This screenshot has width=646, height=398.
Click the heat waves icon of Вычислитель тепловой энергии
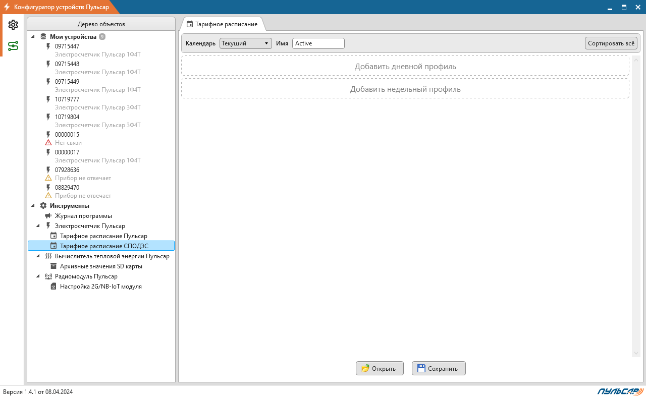click(48, 256)
